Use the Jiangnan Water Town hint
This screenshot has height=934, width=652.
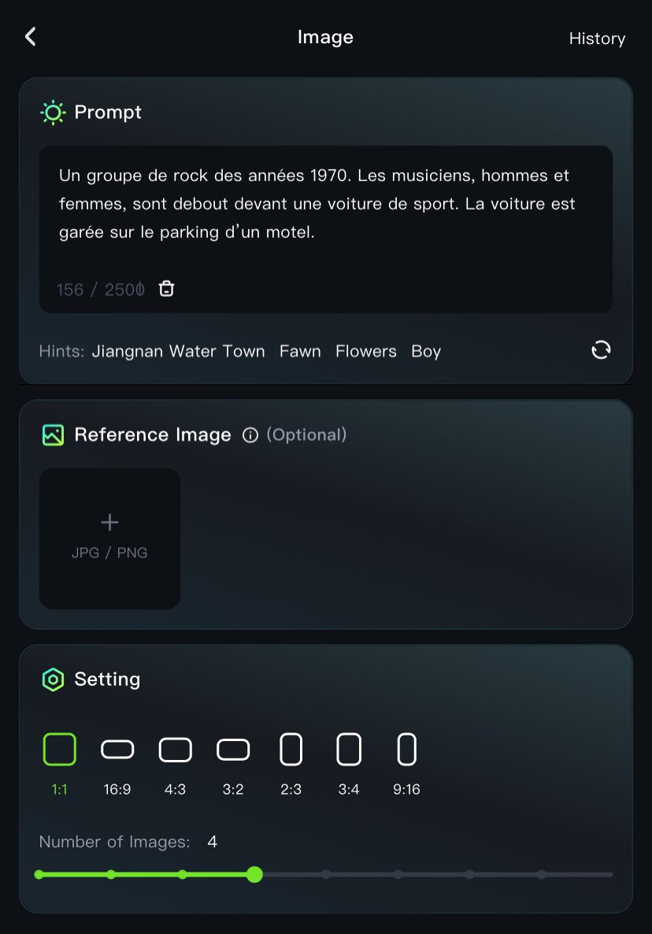pos(178,351)
